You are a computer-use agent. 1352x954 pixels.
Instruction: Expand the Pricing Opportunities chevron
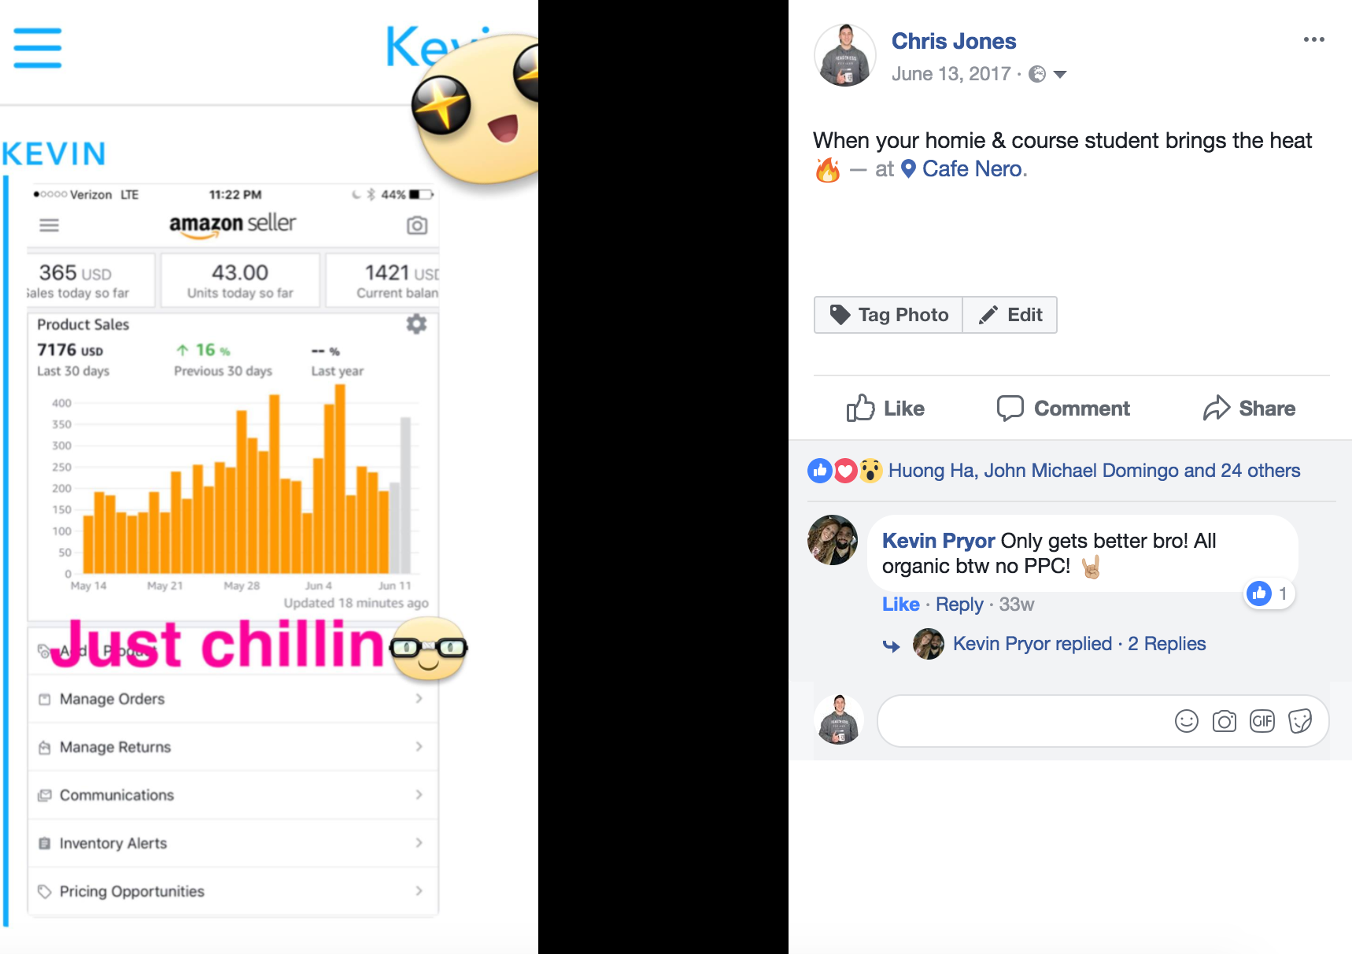[x=419, y=891]
